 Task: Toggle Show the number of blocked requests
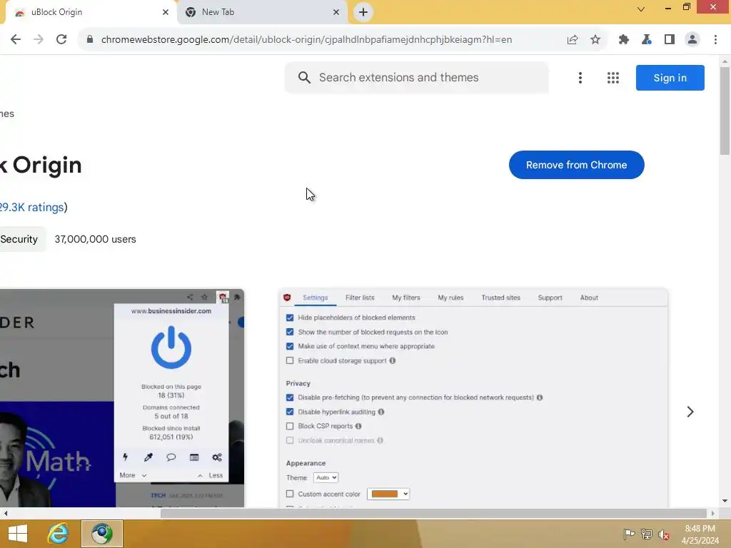(x=290, y=333)
